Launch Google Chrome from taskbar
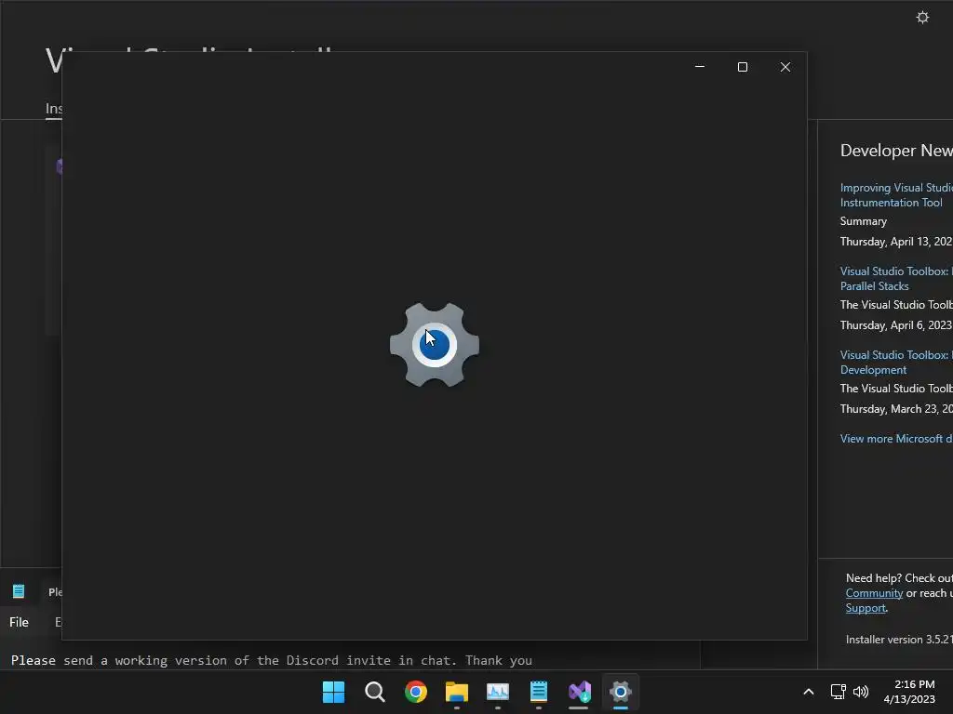This screenshot has width=953, height=714. (416, 692)
